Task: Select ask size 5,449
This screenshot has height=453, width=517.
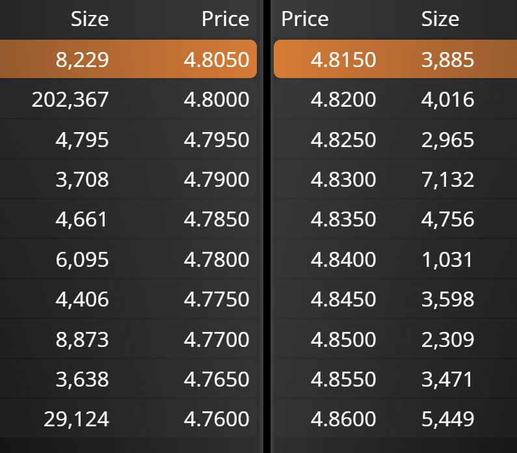Action: [x=447, y=419]
